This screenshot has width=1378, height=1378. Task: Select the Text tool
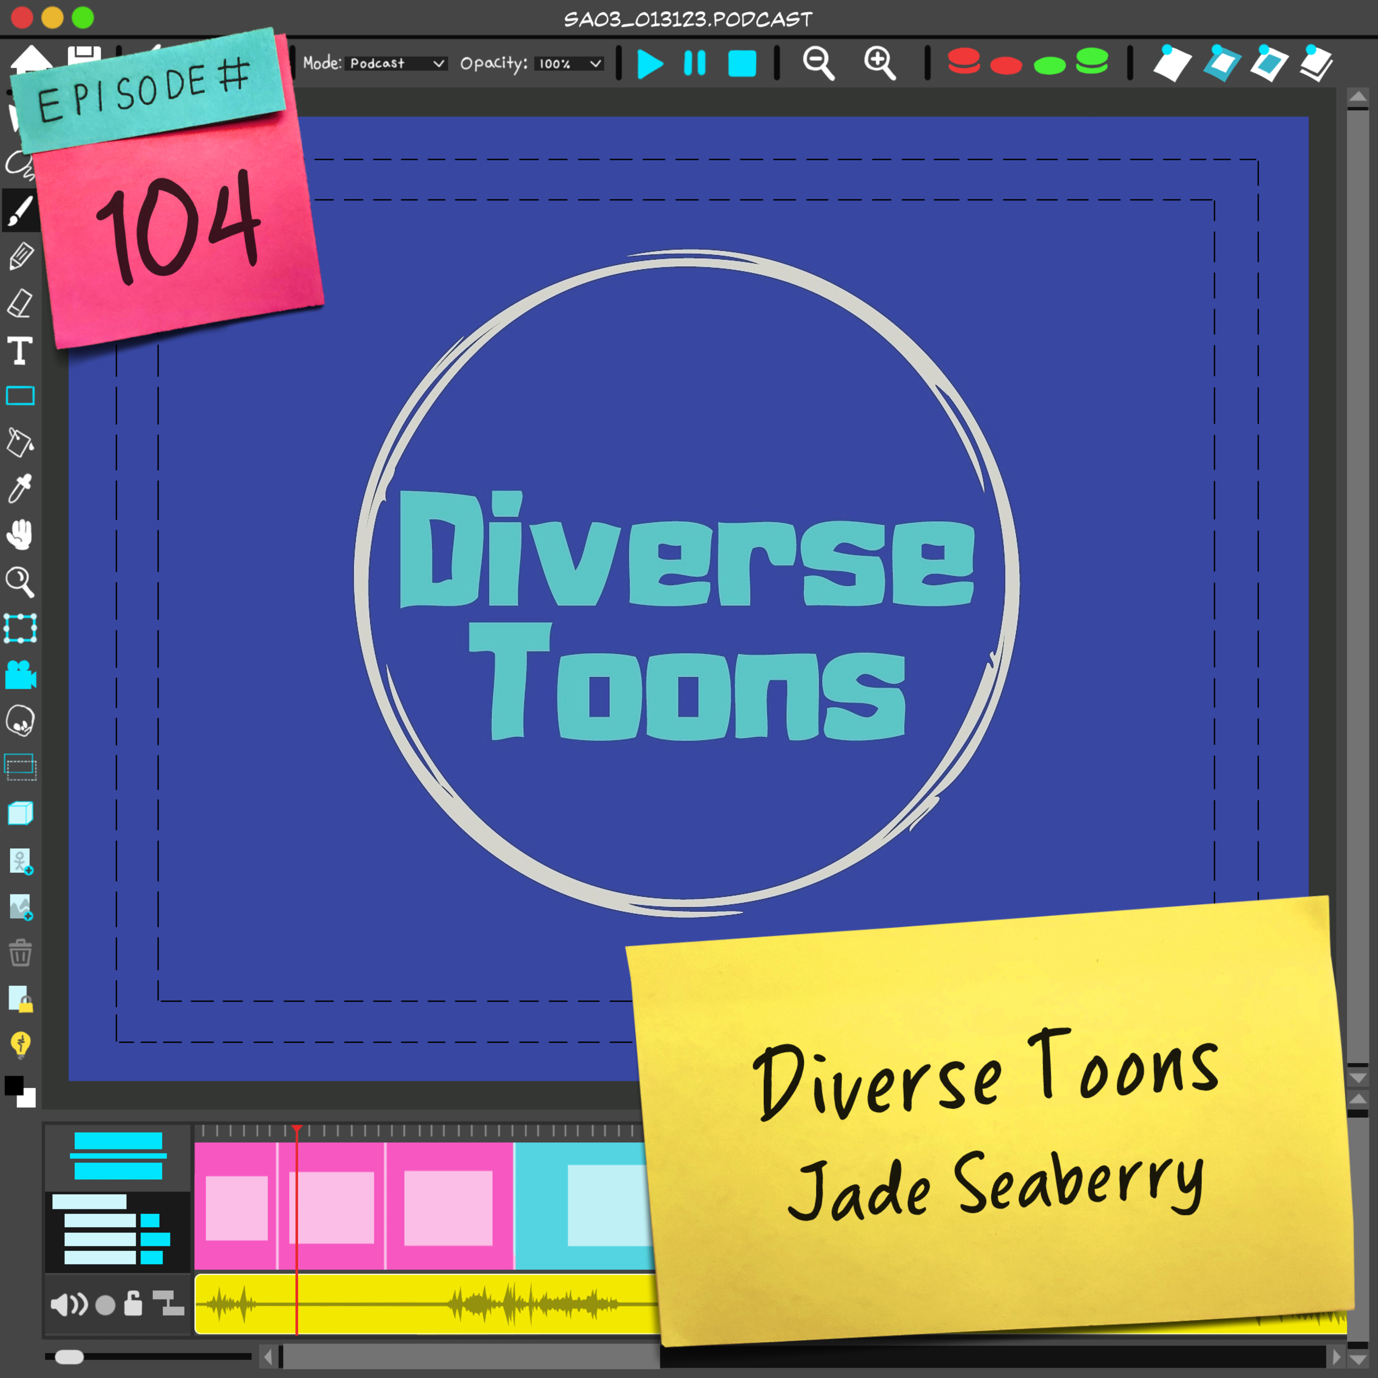point(20,351)
